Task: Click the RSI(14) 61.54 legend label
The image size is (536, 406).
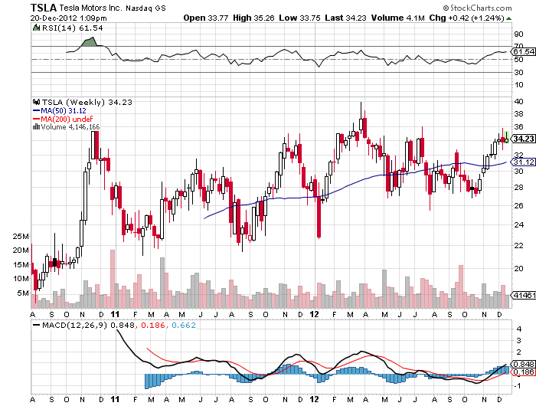Action: click(72, 28)
